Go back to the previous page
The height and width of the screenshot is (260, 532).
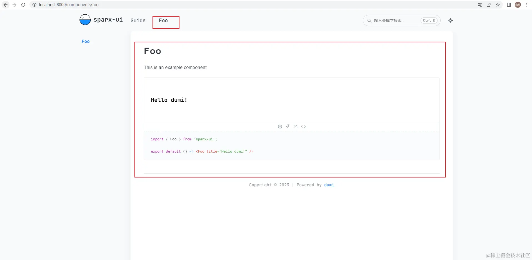point(6,5)
